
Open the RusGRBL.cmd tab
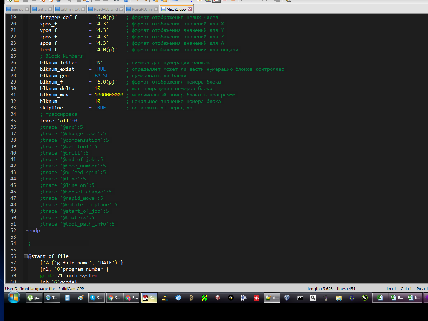click(106, 9)
